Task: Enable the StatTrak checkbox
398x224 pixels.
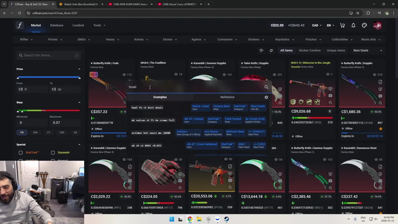Action: click(21, 152)
